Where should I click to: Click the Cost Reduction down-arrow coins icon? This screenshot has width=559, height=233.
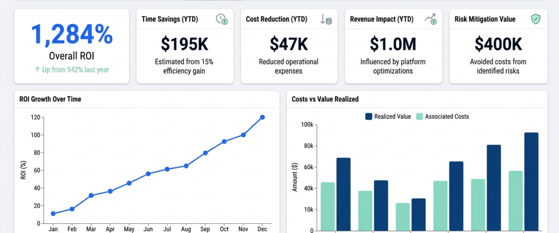(326, 19)
